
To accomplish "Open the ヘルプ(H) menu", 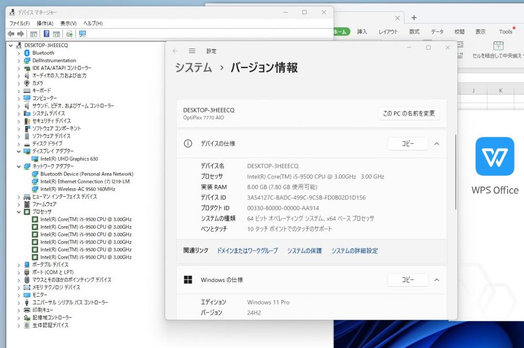I will coord(93,24).
